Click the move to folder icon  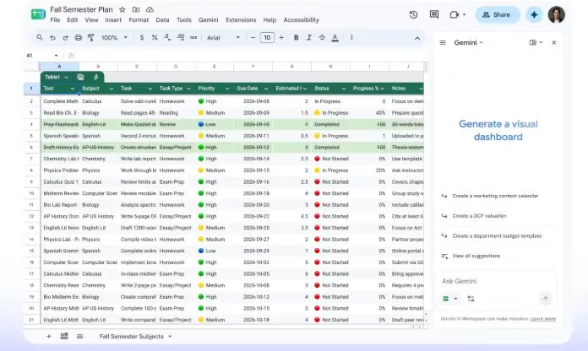136,10
